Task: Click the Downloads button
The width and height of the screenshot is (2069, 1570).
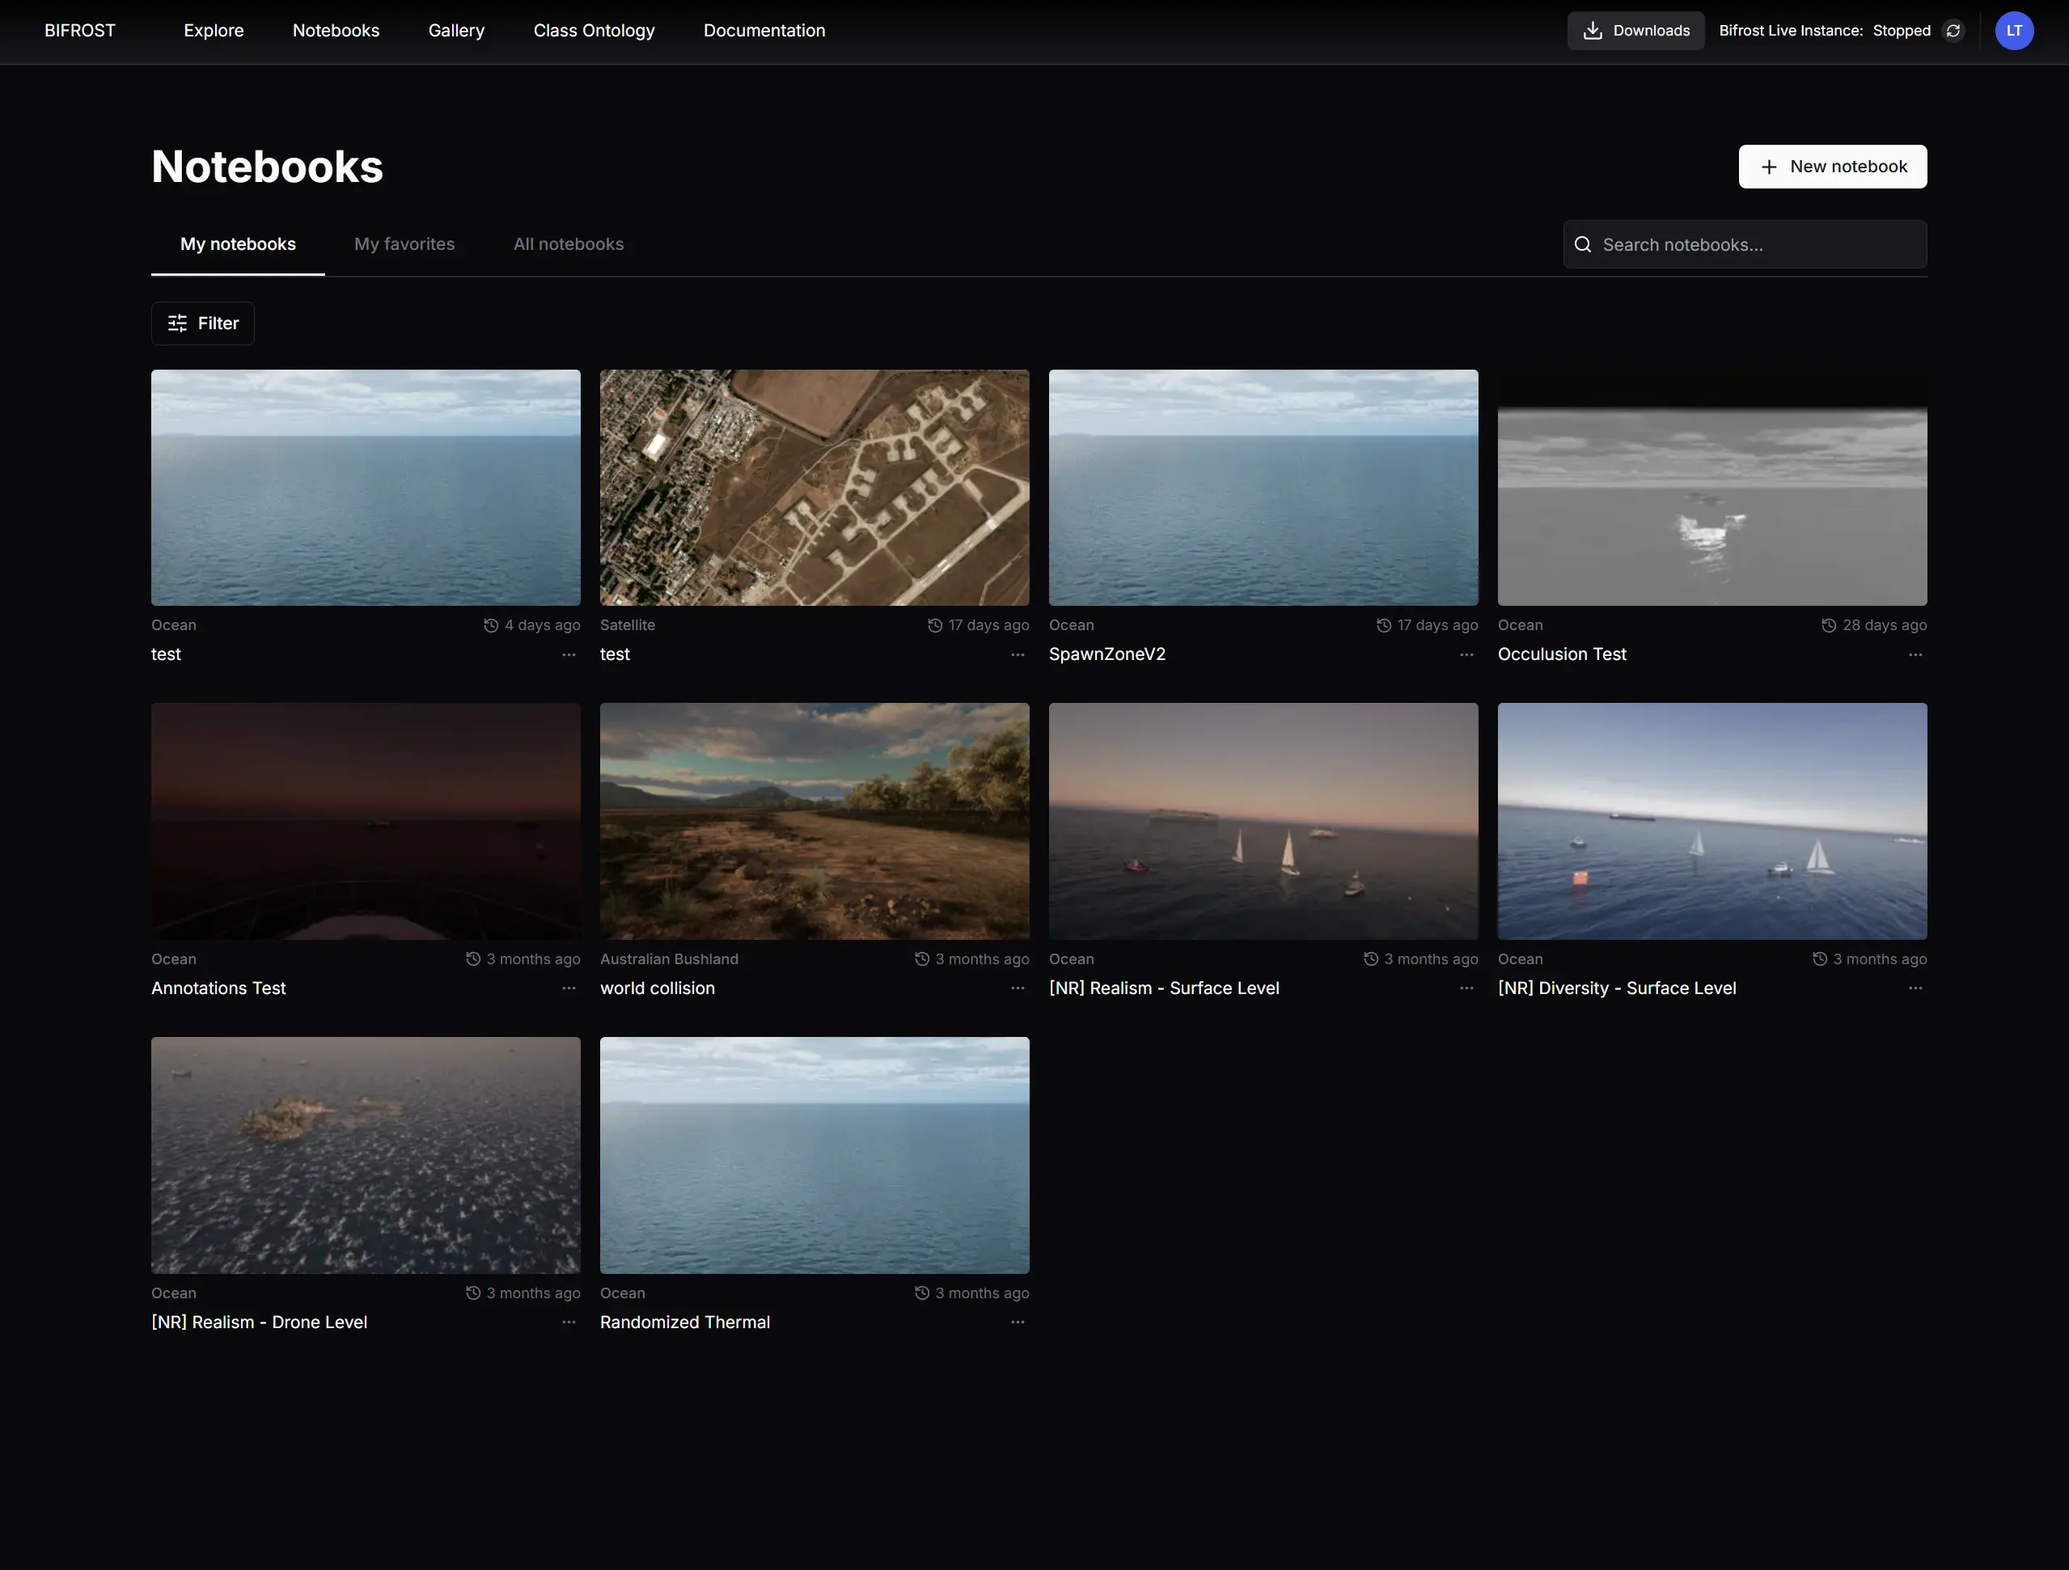Action: pos(1636,31)
